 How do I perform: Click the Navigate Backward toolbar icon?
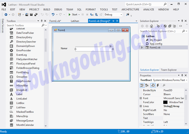[x=6, y=15]
